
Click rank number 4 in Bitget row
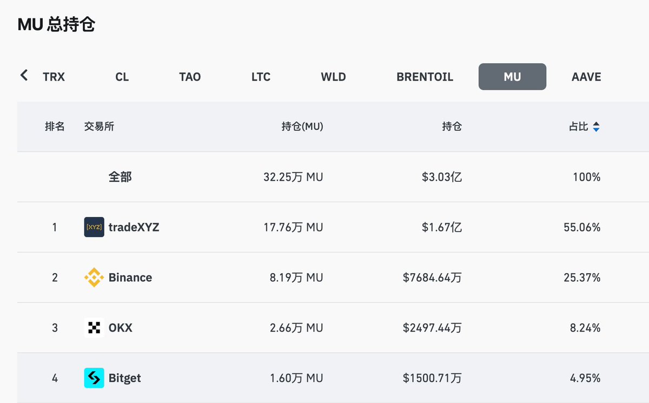click(55, 378)
